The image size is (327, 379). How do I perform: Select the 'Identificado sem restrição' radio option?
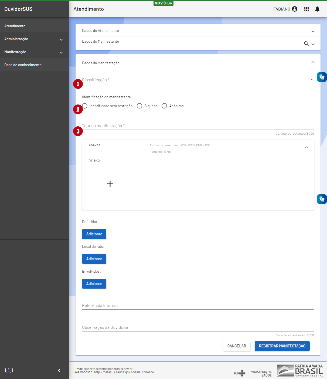pyautogui.click(x=85, y=106)
